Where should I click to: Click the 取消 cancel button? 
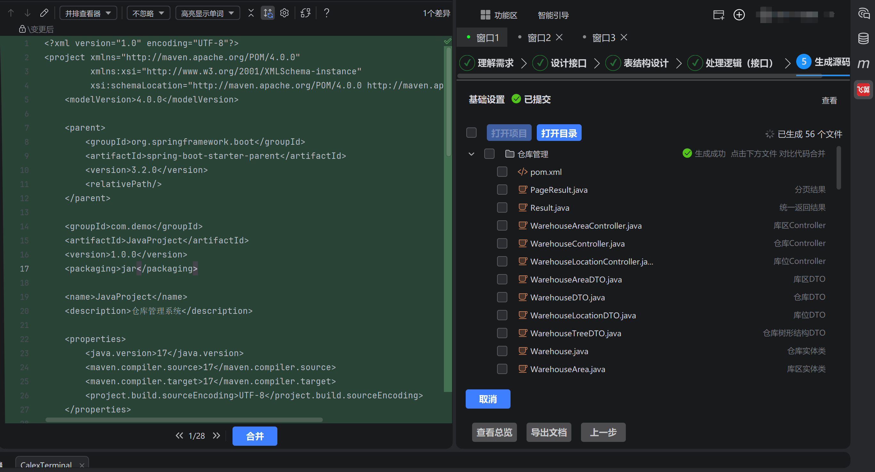[488, 399]
